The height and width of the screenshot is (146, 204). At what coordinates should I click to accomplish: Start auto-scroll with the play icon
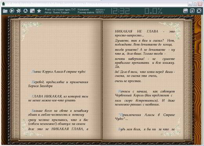point(12,11)
